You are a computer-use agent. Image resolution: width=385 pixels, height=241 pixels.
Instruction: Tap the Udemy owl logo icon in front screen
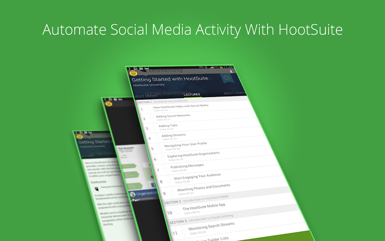pos(133,73)
